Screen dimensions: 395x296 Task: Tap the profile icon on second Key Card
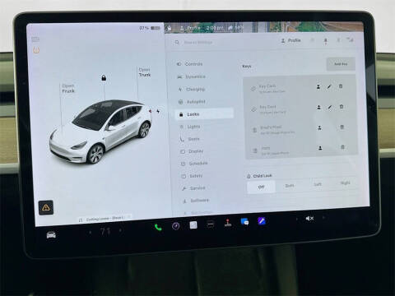point(318,108)
